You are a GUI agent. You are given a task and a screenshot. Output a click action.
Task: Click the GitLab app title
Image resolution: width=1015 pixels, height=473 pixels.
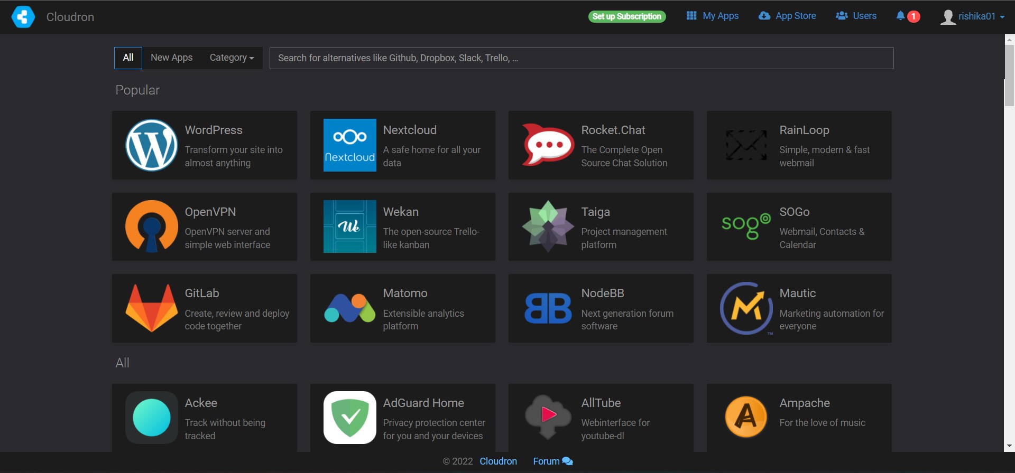click(202, 293)
